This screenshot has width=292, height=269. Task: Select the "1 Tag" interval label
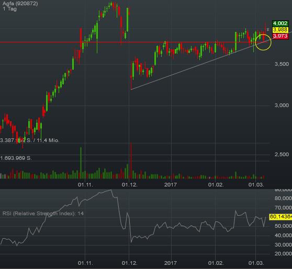(10, 9)
